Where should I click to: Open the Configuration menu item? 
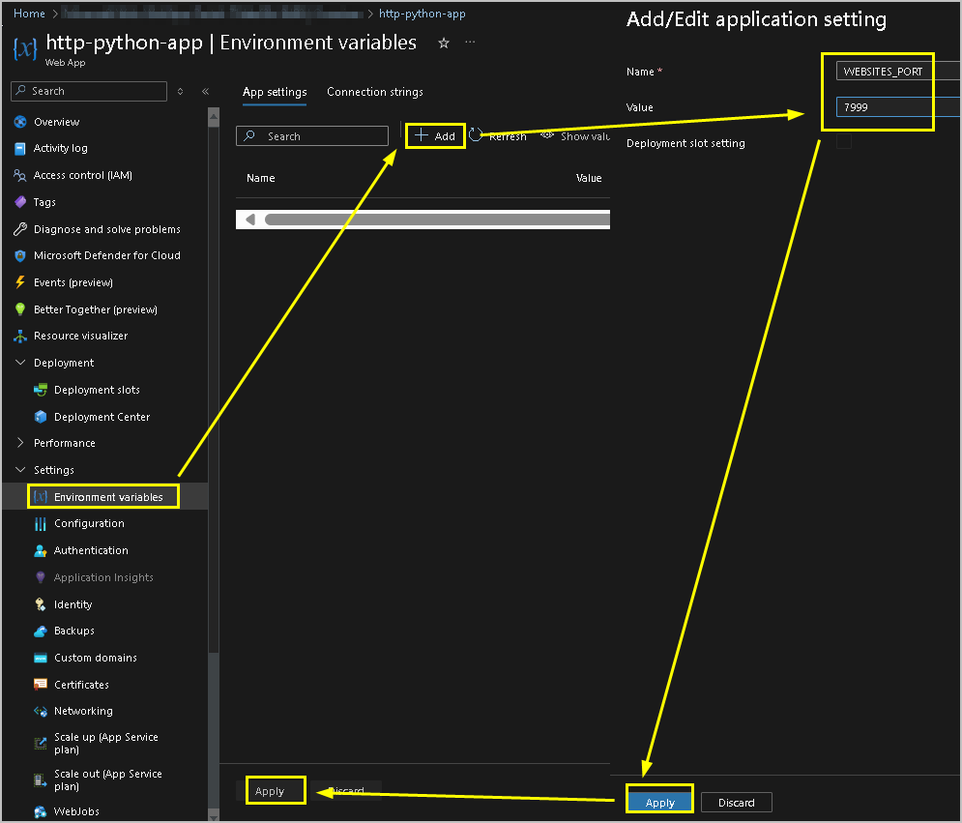coord(89,523)
